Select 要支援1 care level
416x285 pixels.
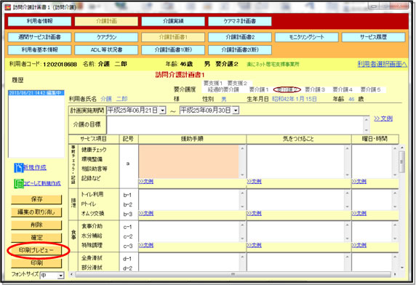point(213,84)
